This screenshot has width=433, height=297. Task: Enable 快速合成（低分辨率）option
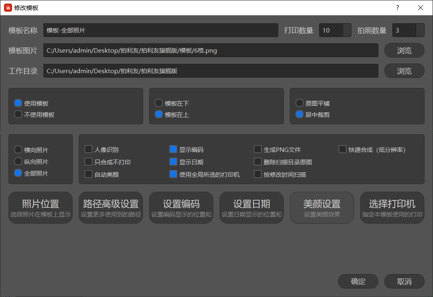click(342, 149)
